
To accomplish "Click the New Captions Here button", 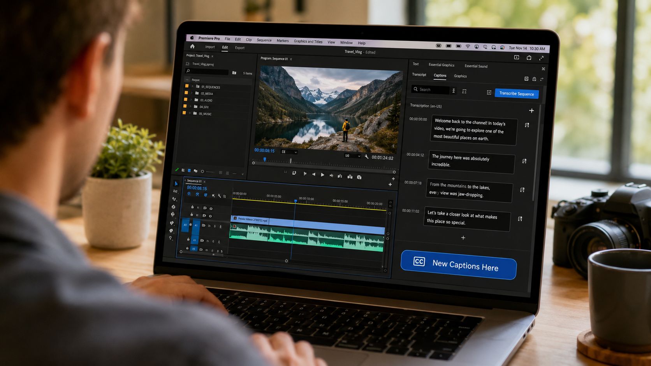I will (x=458, y=265).
